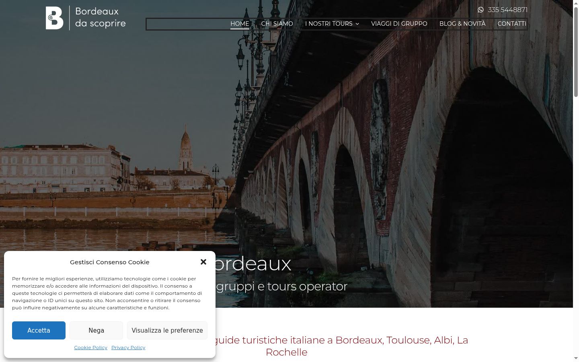Click the scrollbar down arrow

576,358
